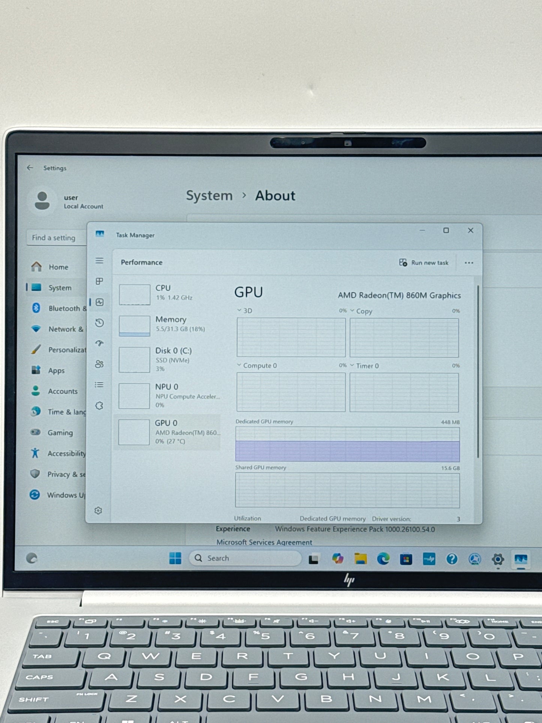Expand the Timer 0 graph dropdown
542x723 pixels.
click(352, 365)
